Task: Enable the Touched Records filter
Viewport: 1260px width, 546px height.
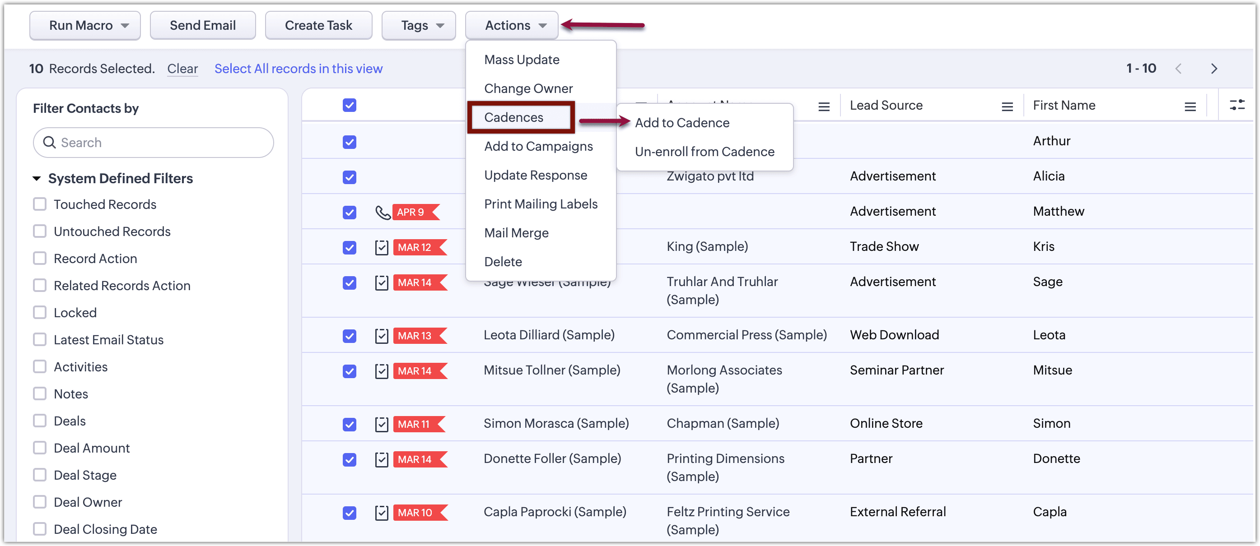Action: point(40,204)
